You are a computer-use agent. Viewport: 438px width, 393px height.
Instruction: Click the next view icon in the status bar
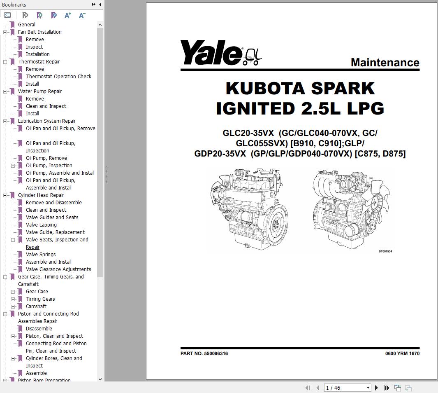point(408,388)
